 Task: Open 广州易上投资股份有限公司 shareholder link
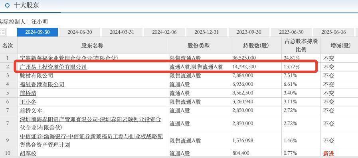pos(53,67)
